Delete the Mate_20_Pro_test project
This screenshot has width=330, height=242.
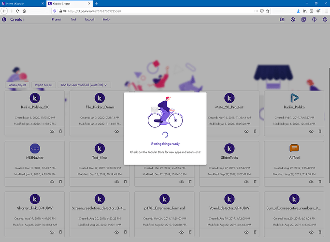coord(255,131)
